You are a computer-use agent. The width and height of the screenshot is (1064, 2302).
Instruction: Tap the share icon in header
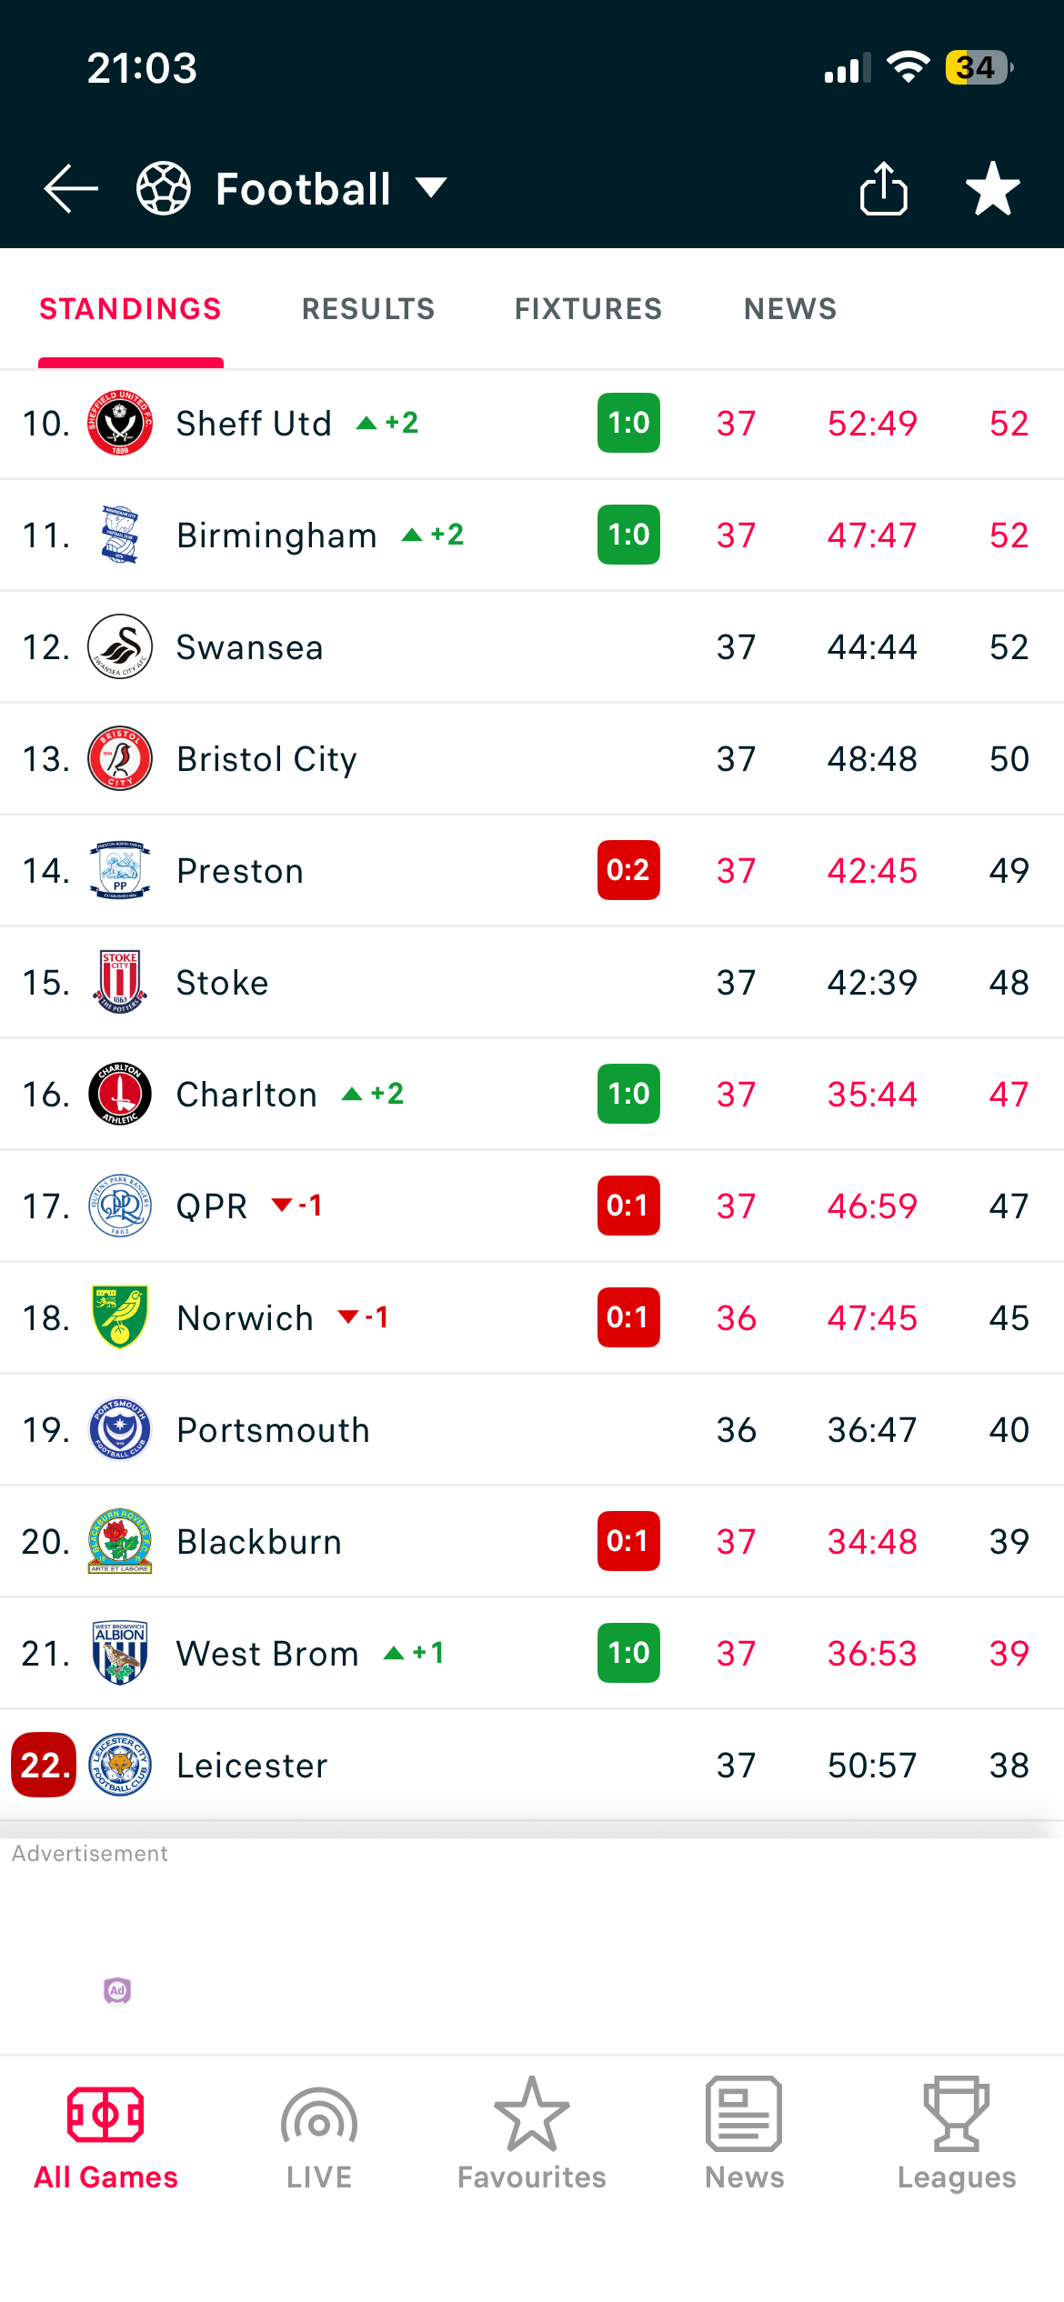883,189
